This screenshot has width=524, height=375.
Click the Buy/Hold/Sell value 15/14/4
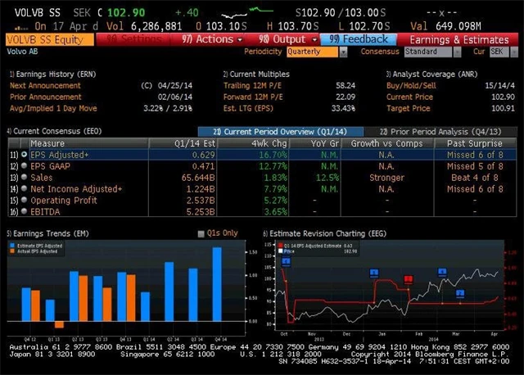pyautogui.click(x=499, y=85)
